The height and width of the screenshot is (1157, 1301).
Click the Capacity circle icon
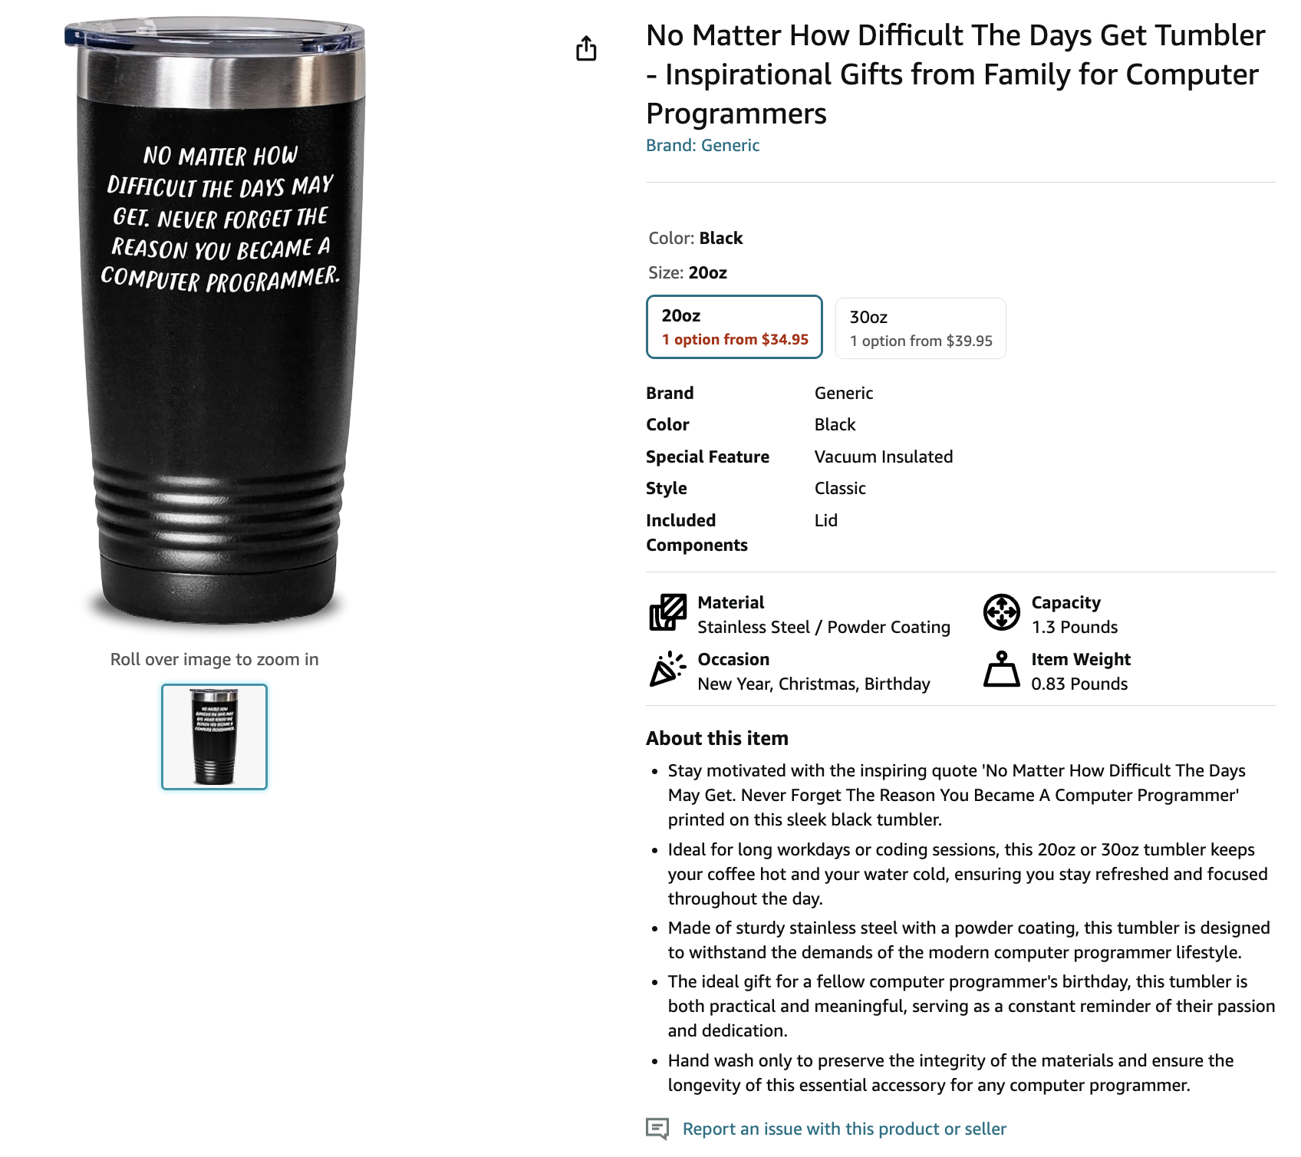pyautogui.click(x=1002, y=612)
